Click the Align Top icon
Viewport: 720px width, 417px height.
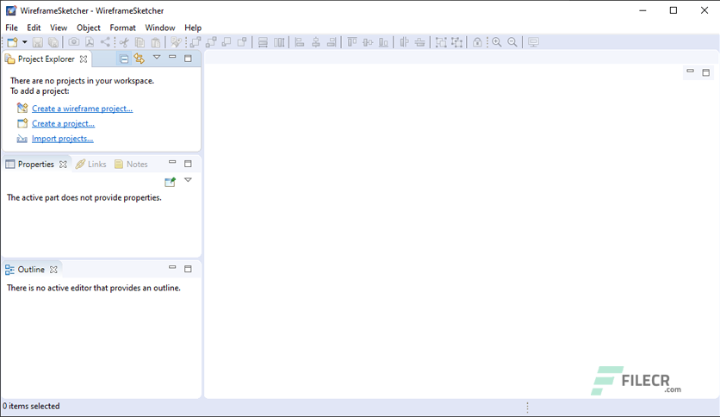point(351,42)
